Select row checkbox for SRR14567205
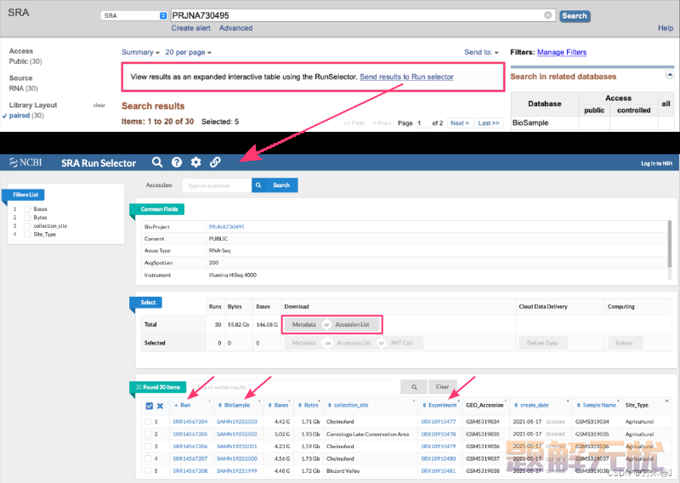Screen dimensions: 680x483 [x=148, y=434]
